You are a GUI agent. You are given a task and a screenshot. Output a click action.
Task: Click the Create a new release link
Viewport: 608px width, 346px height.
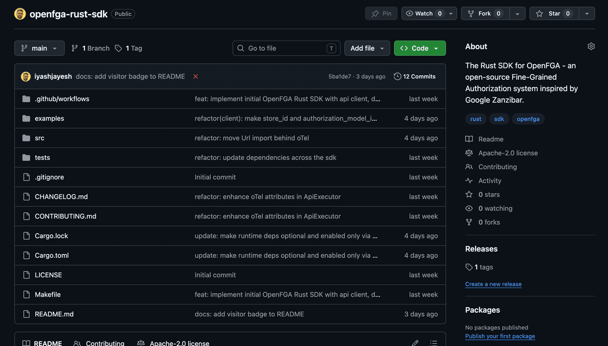tap(493, 284)
